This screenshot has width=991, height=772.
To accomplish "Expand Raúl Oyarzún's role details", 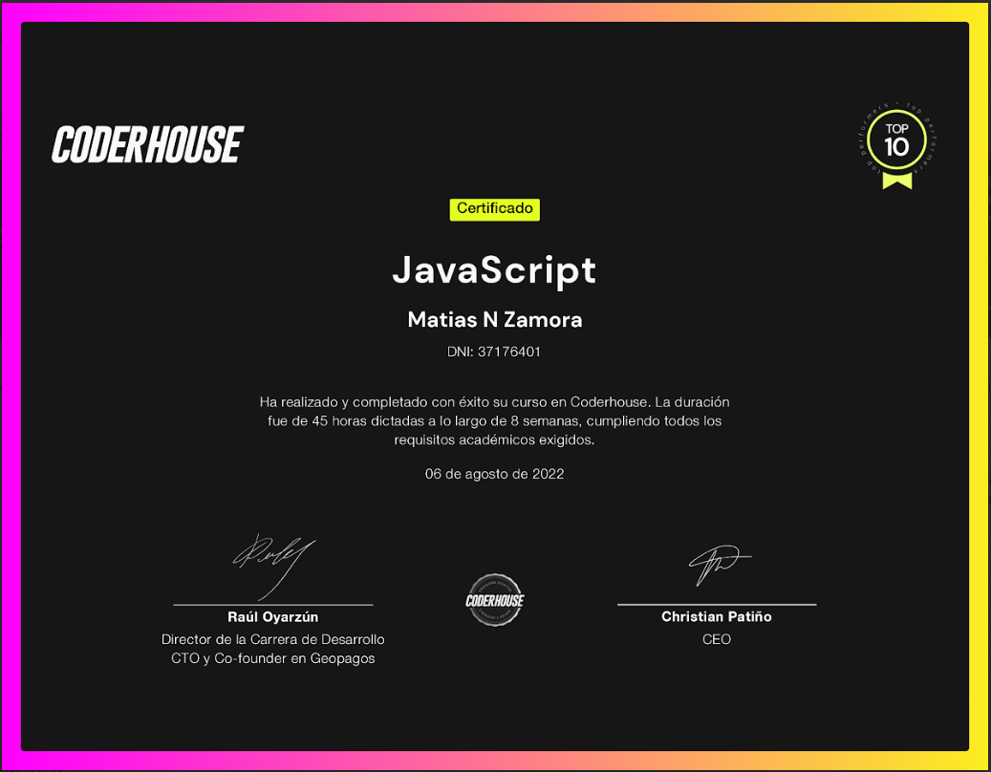I will click(273, 649).
